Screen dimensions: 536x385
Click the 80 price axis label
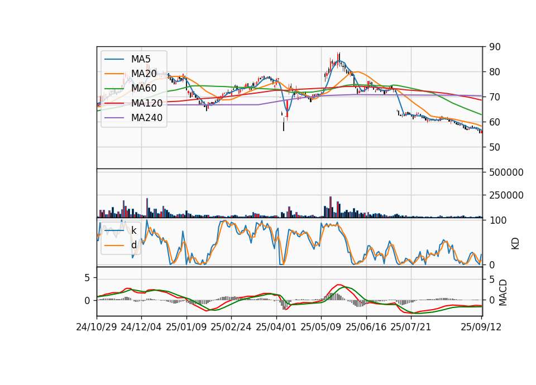(495, 72)
